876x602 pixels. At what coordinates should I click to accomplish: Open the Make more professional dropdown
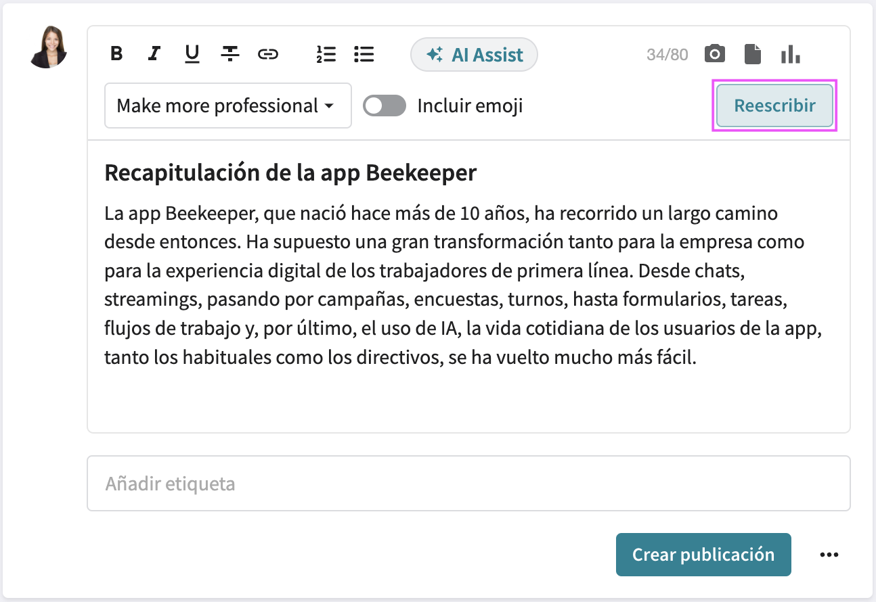tap(228, 106)
